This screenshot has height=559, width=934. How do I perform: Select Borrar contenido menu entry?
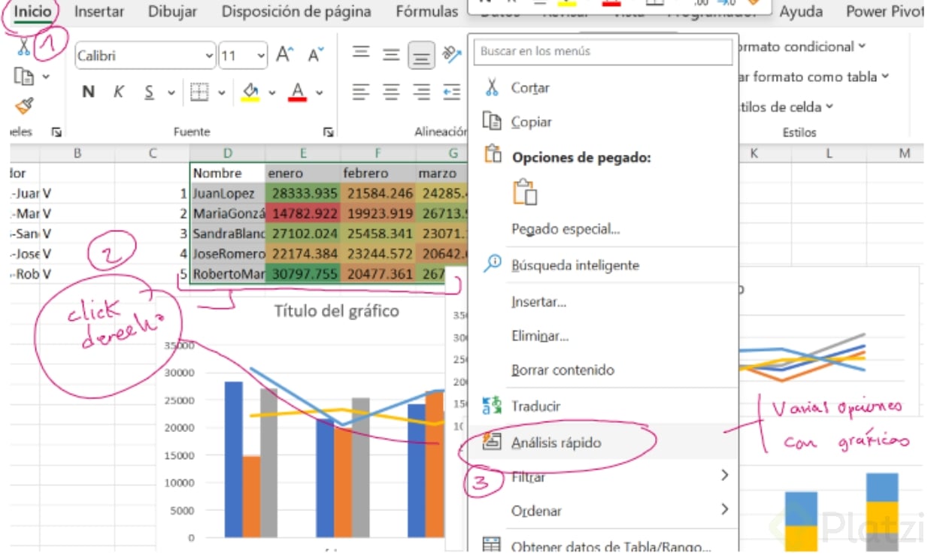click(x=602, y=370)
